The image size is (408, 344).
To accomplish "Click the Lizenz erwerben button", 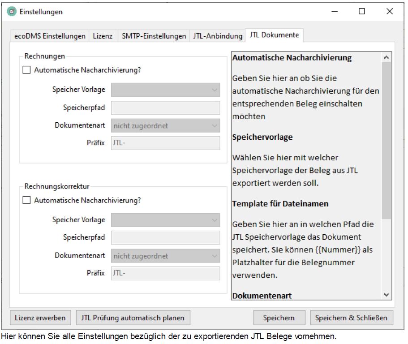I will click(x=40, y=318).
